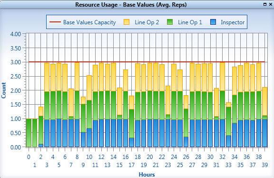Viewport: 274px width, 178px height.
Task: Click the blue Inspector bar at hour 20
Action: [150, 133]
